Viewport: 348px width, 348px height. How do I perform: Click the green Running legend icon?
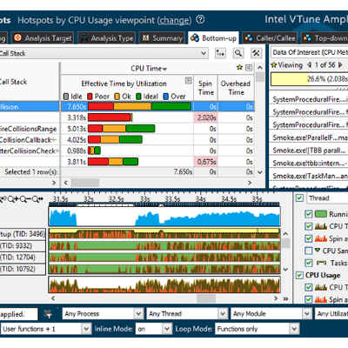321,214
